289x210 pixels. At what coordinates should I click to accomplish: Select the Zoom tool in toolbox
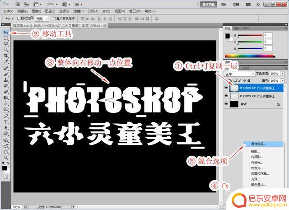point(6,158)
